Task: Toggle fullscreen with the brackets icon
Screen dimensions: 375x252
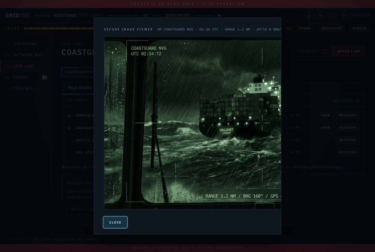Action: 332,16
